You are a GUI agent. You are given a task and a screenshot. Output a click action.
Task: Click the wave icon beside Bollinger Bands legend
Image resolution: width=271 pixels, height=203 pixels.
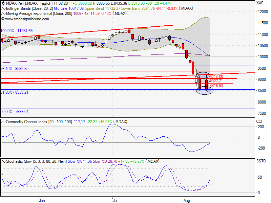[x=3, y=8]
